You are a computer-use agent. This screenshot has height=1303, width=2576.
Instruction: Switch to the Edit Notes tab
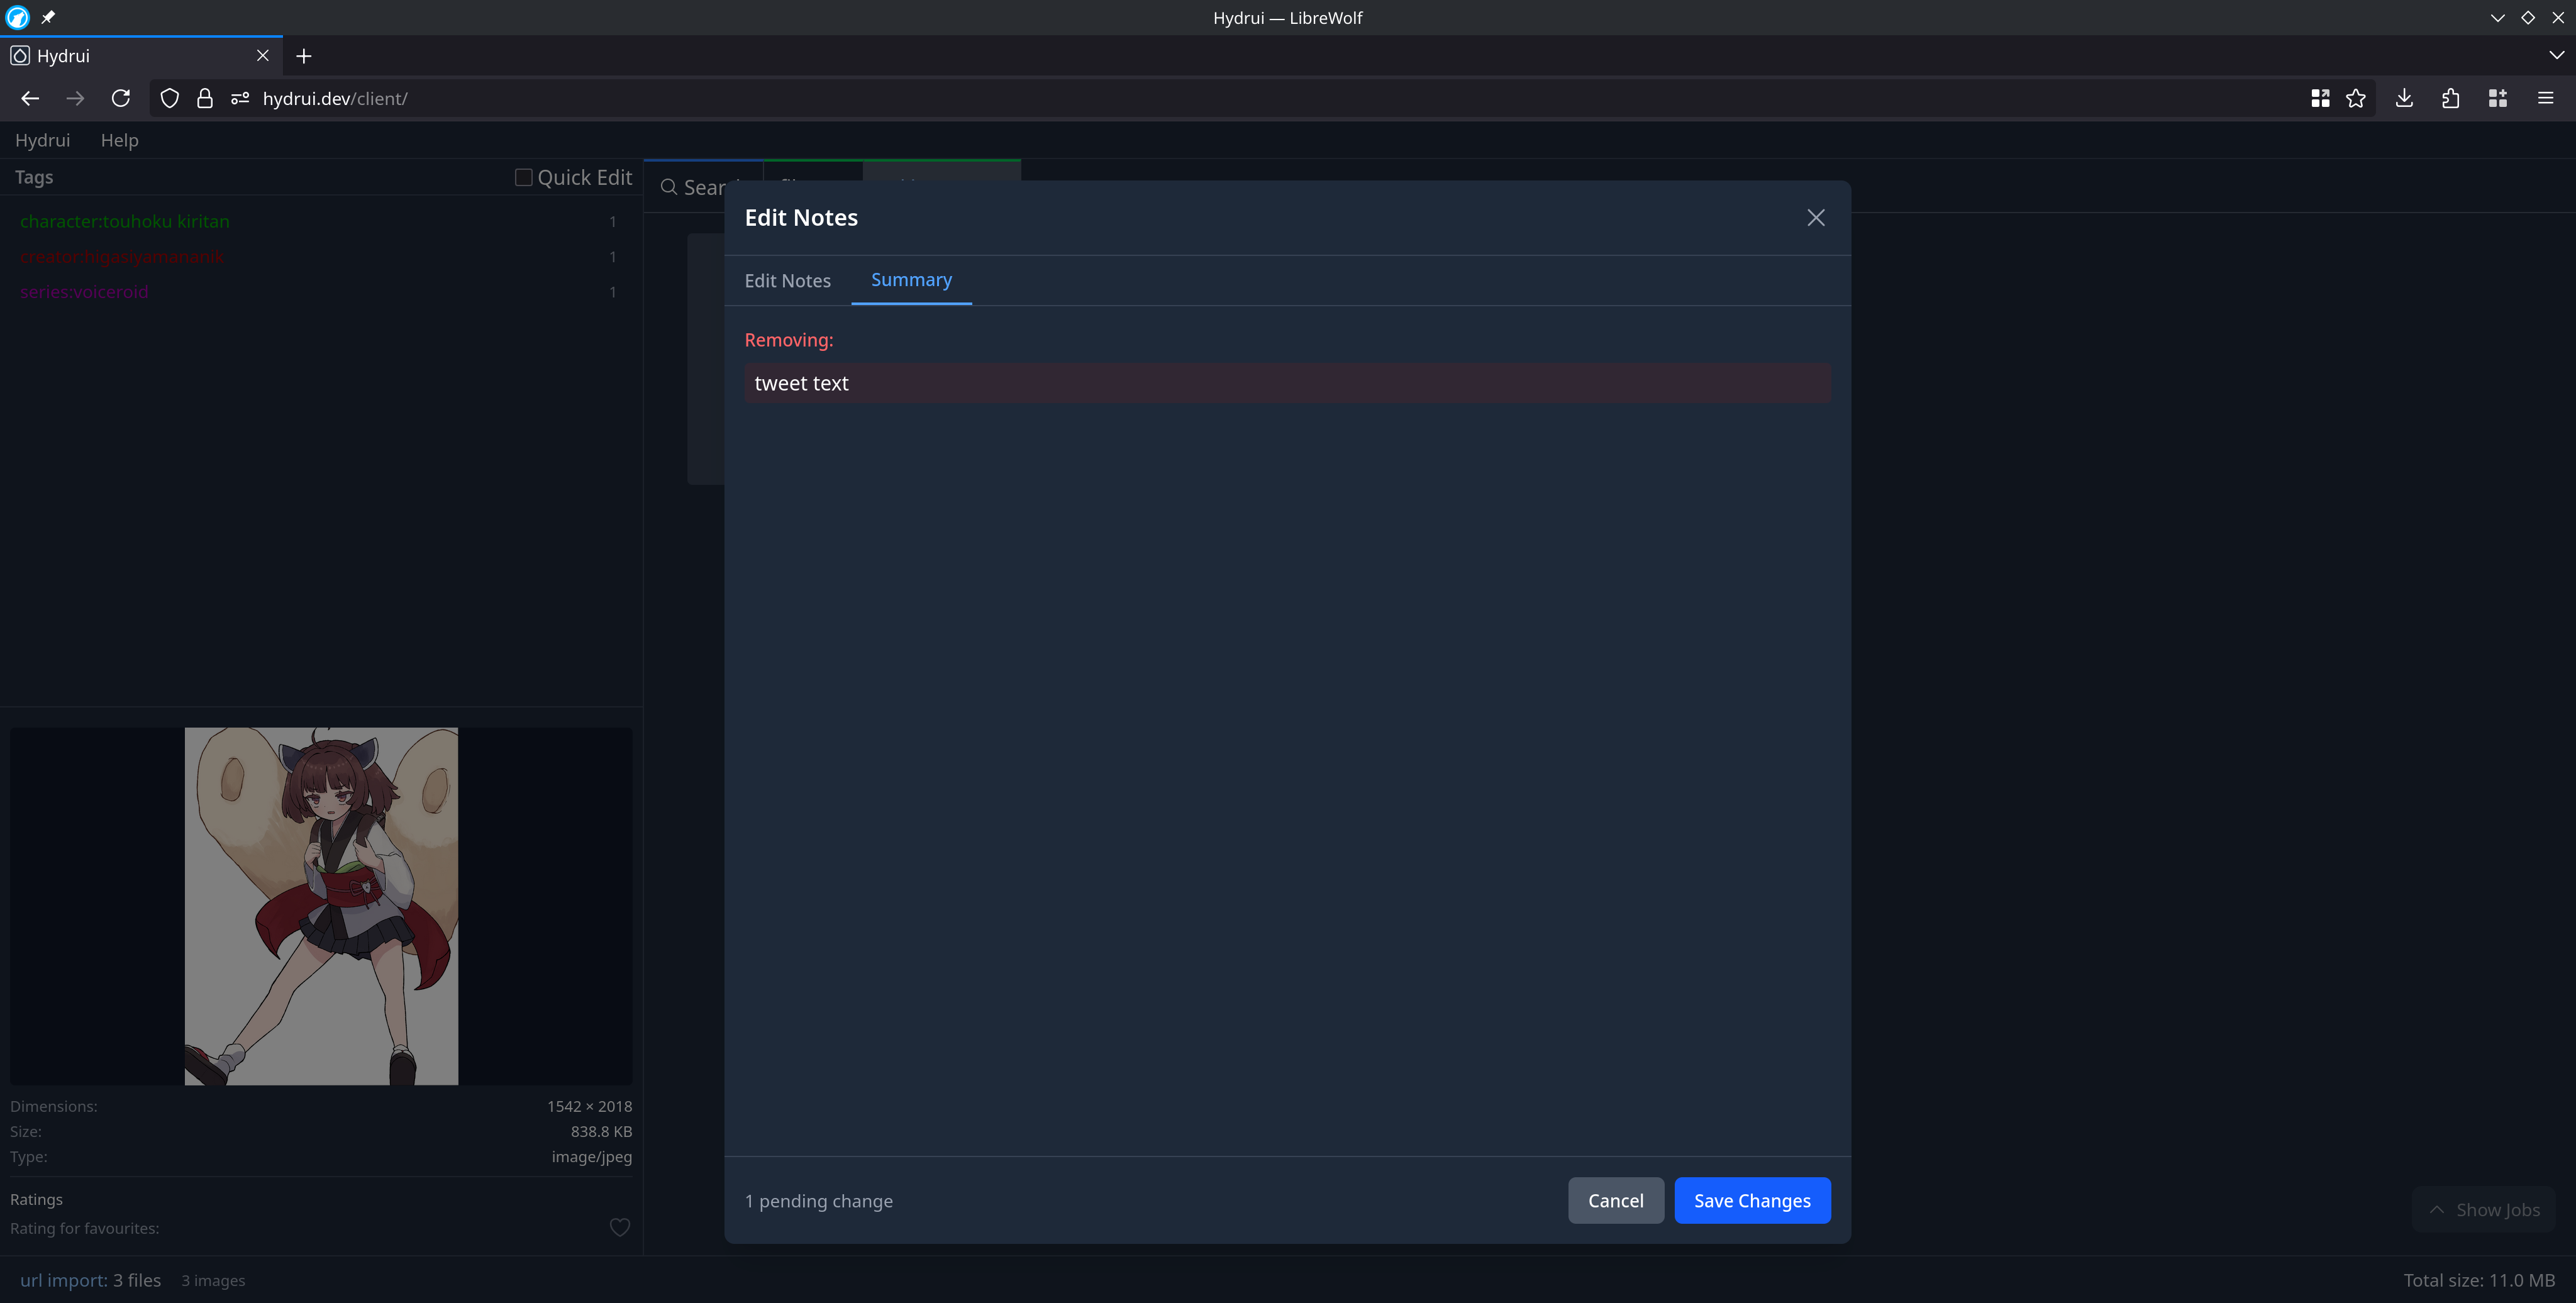tap(787, 281)
